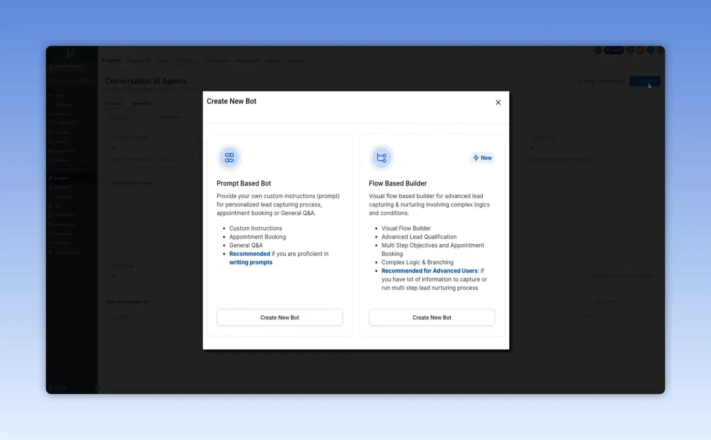This screenshot has height=440, width=711.
Task: Open the Agents List tab on the background page
Action: [x=141, y=103]
